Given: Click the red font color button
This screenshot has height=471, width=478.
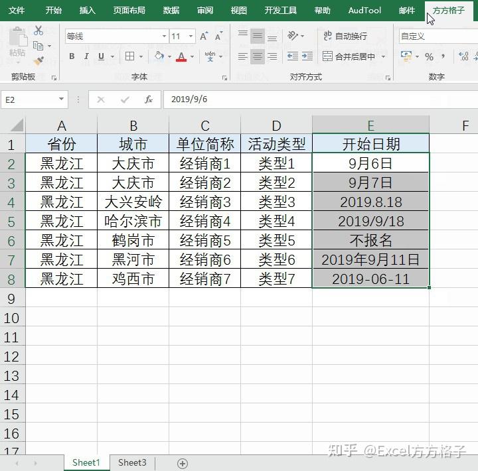Looking at the screenshot, I should click(x=181, y=56).
